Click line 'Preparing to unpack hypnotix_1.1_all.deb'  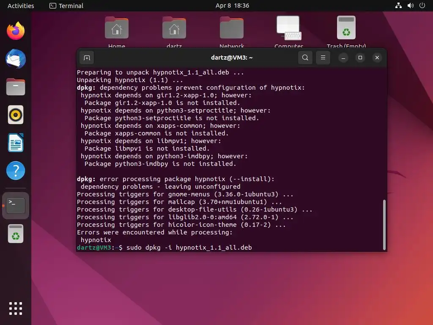160,72
